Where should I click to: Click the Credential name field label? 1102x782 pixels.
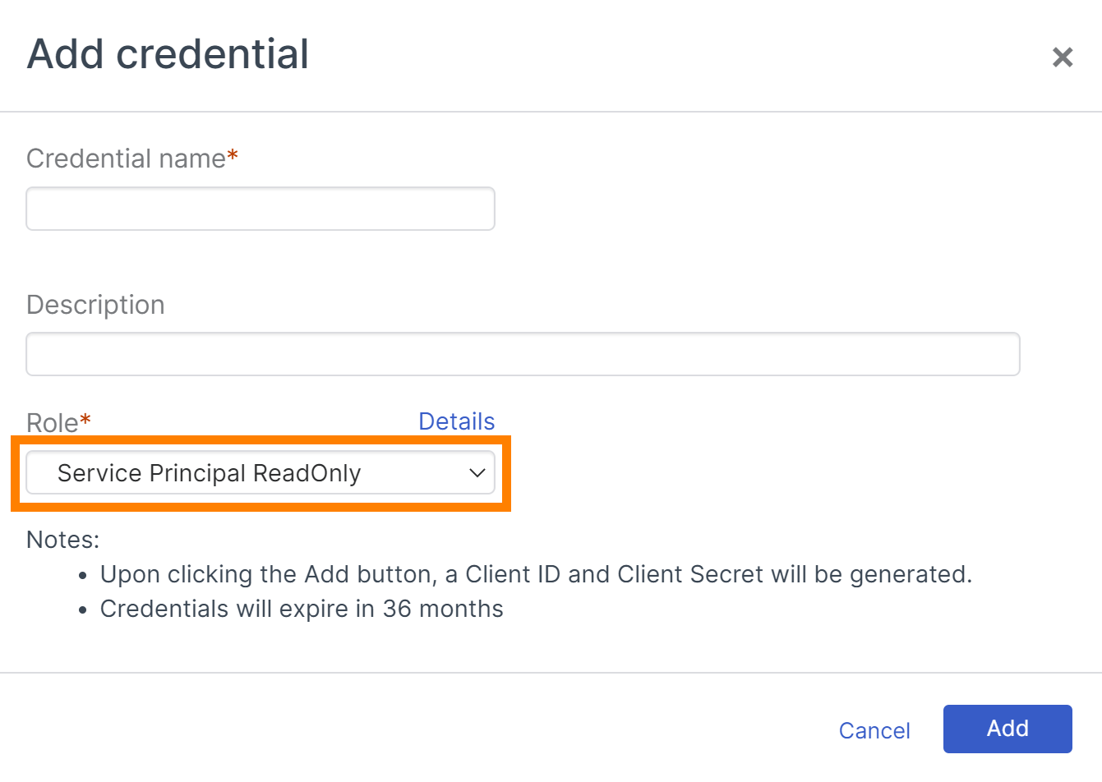point(126,159)
